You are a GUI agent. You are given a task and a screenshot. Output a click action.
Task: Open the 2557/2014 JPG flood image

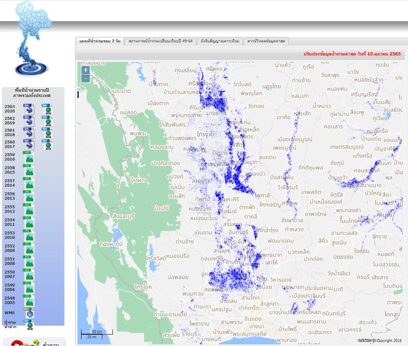tap(29, 183)
